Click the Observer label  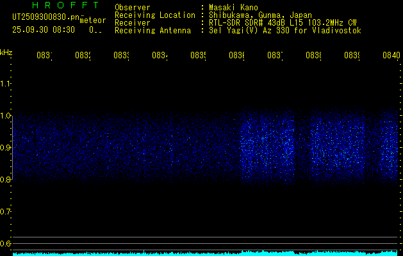[133, 8]
